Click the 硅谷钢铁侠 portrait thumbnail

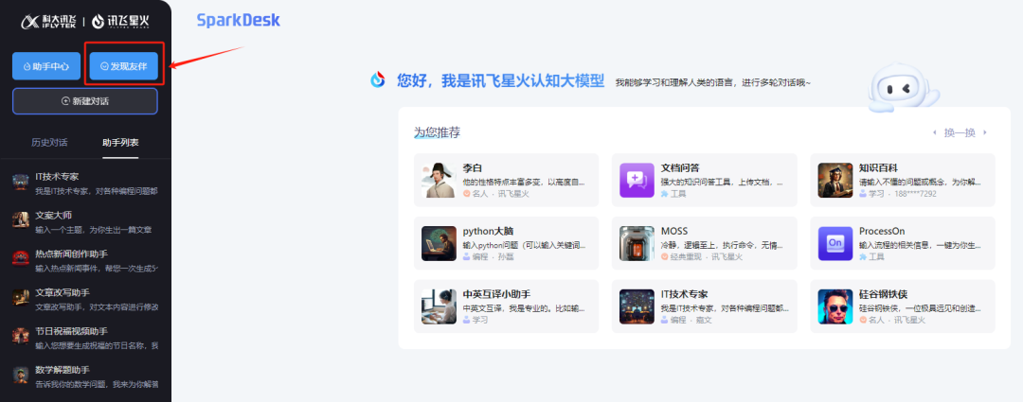tap(835, 306)
